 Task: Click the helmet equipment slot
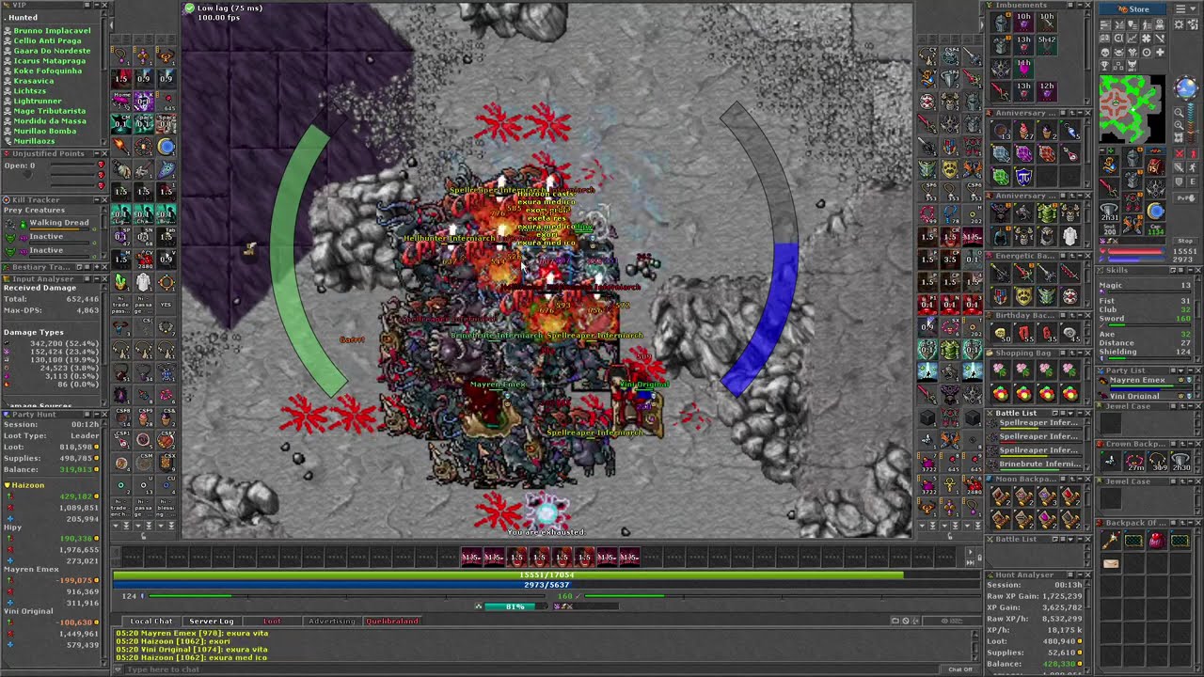[x=1132, y=156]
